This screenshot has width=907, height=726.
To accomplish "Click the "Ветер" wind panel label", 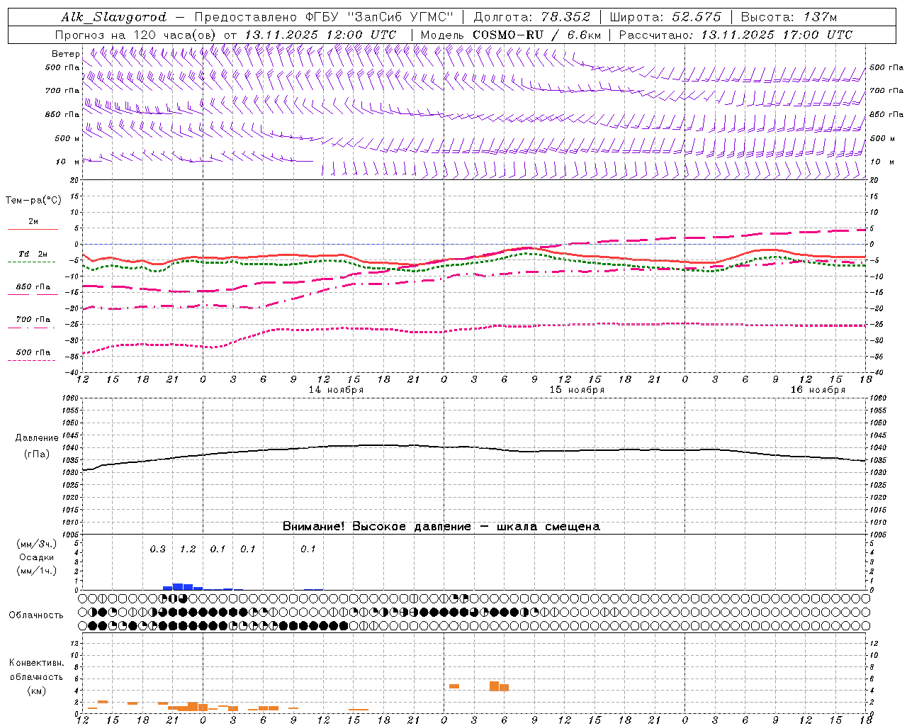I will [x=66, y=54].
